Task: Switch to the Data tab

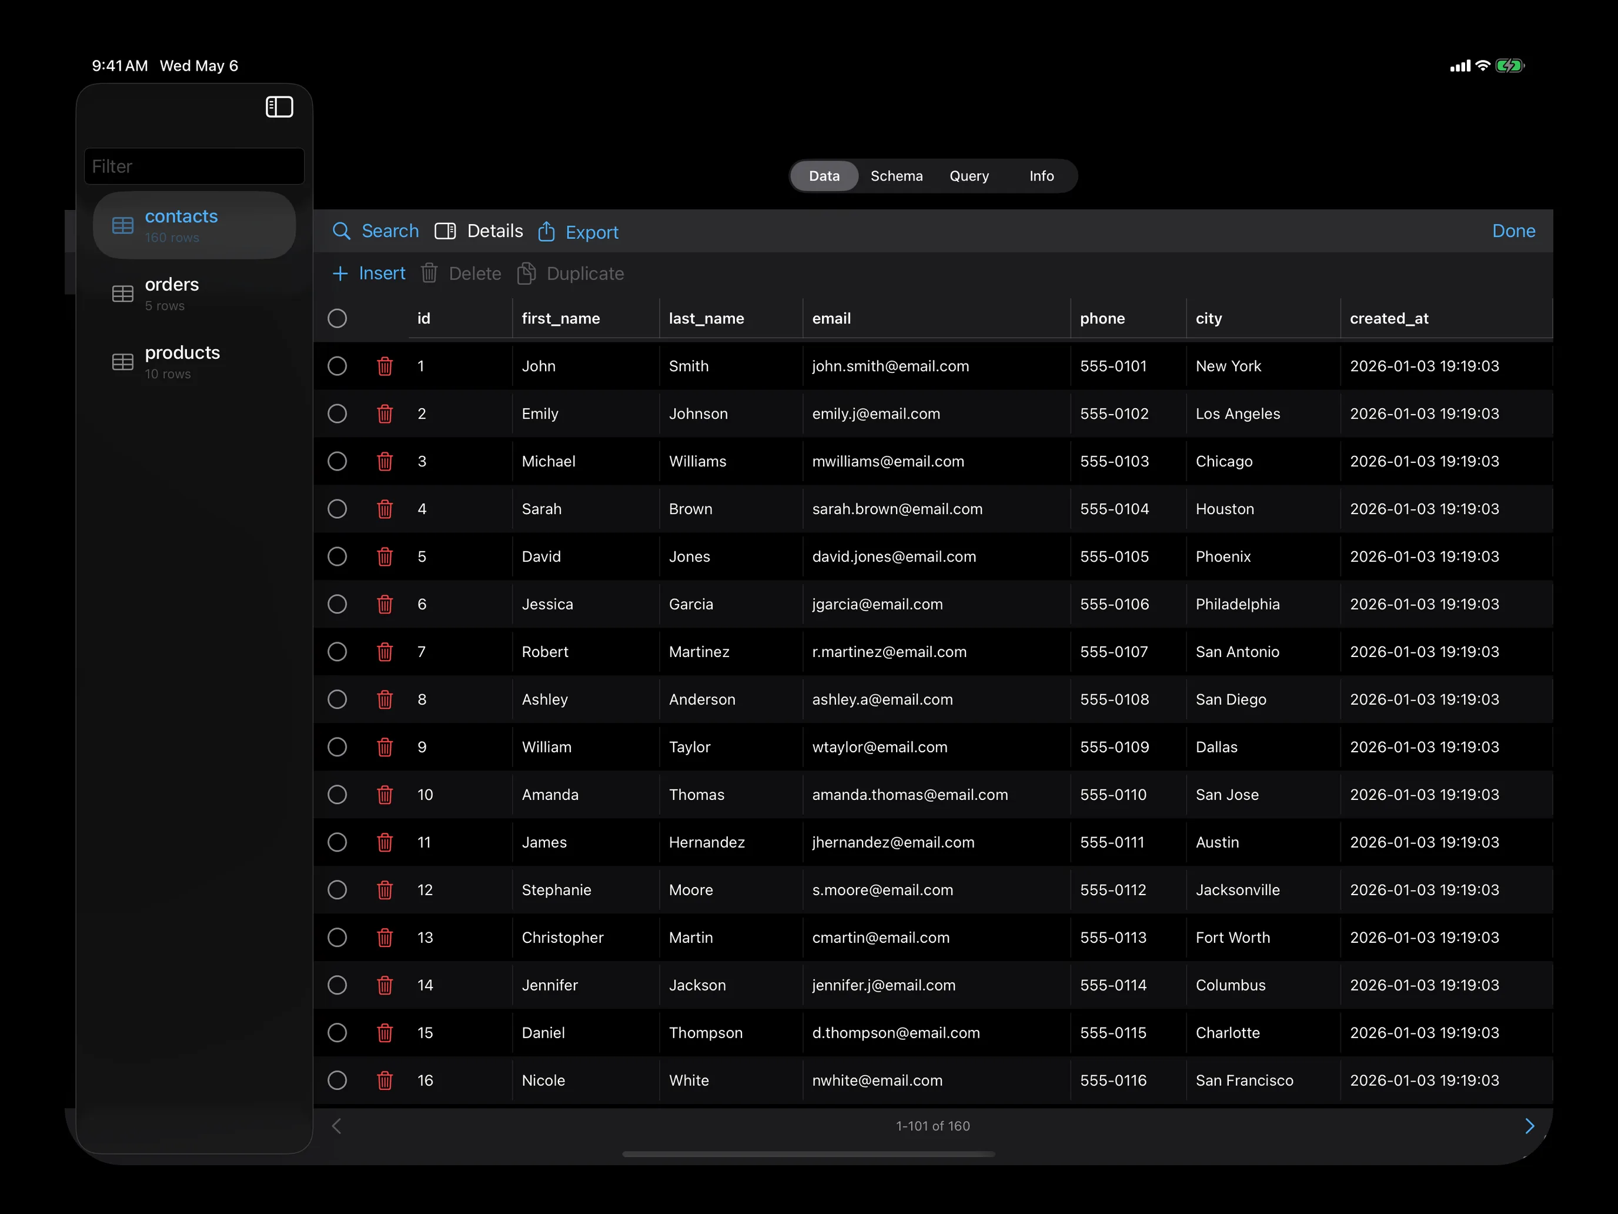Action: (x=824, y=176)
